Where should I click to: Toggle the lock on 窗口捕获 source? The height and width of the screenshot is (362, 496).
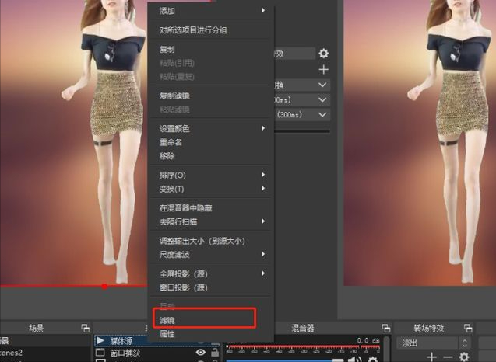[x=215, y=352]
